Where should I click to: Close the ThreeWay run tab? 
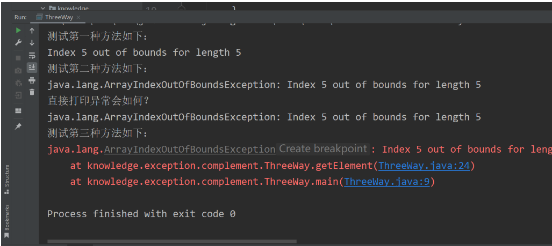78,17
